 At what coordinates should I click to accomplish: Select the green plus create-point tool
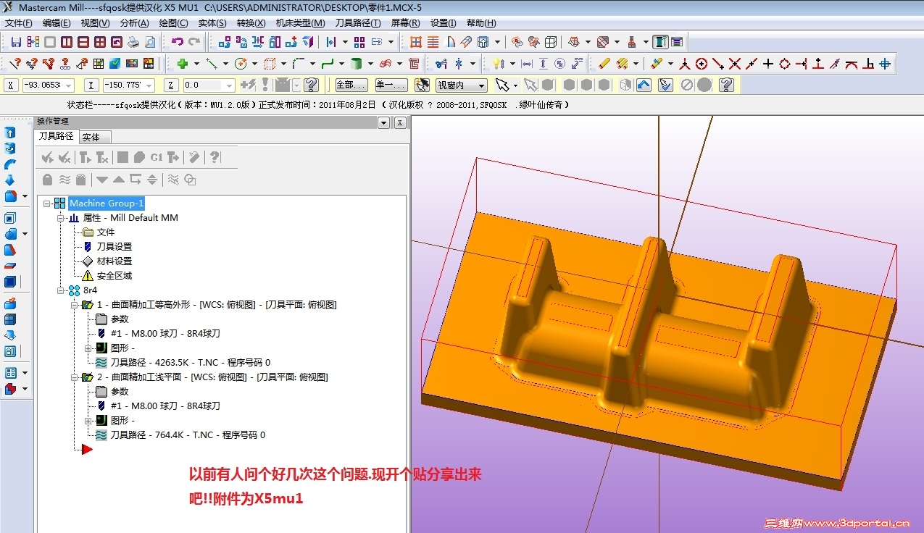click(x=183, y=64)
